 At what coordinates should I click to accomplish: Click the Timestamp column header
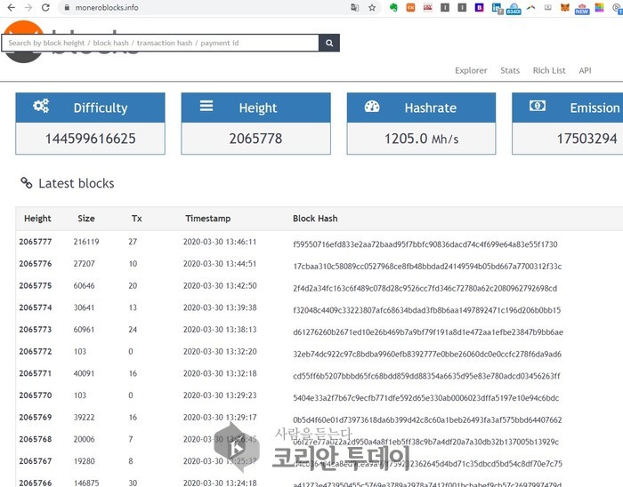tap(207, 219)
